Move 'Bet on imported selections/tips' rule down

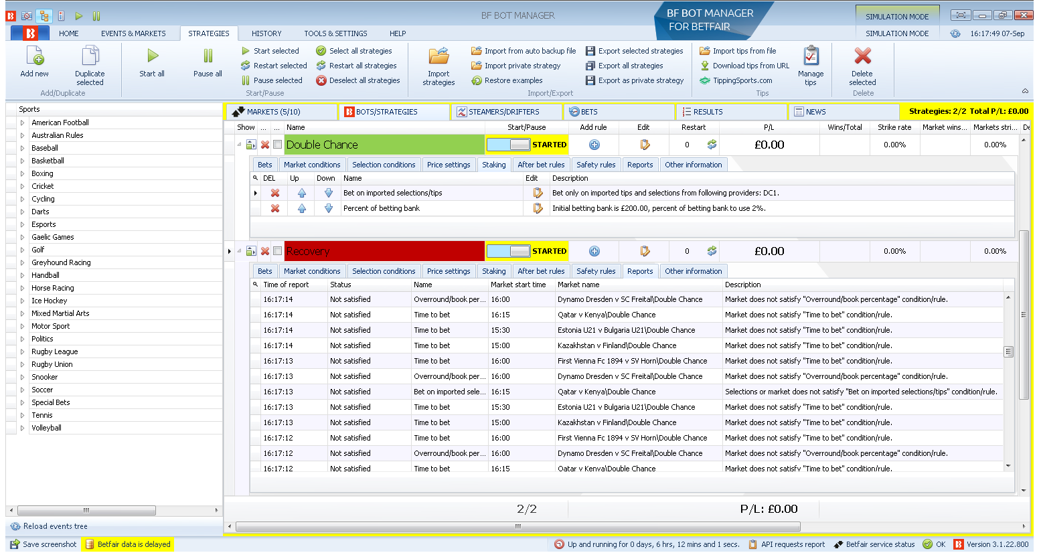point(329,193)
